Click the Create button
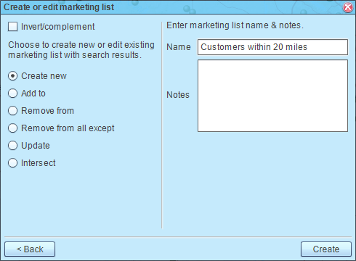 [x=326, y=249]
